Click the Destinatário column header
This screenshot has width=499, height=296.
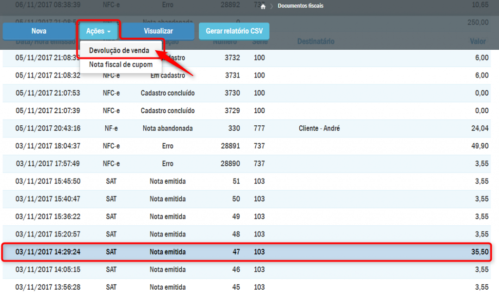316,42
